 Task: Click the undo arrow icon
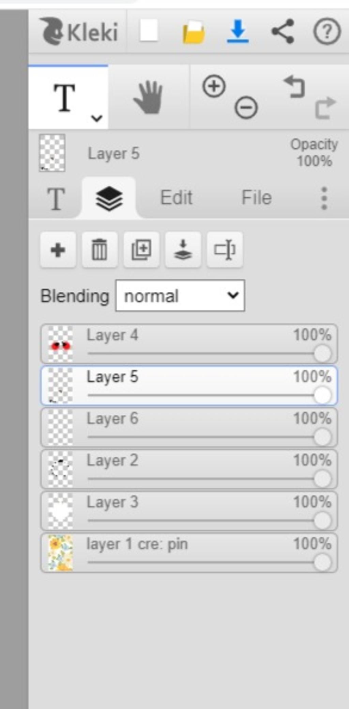(294, 87)
